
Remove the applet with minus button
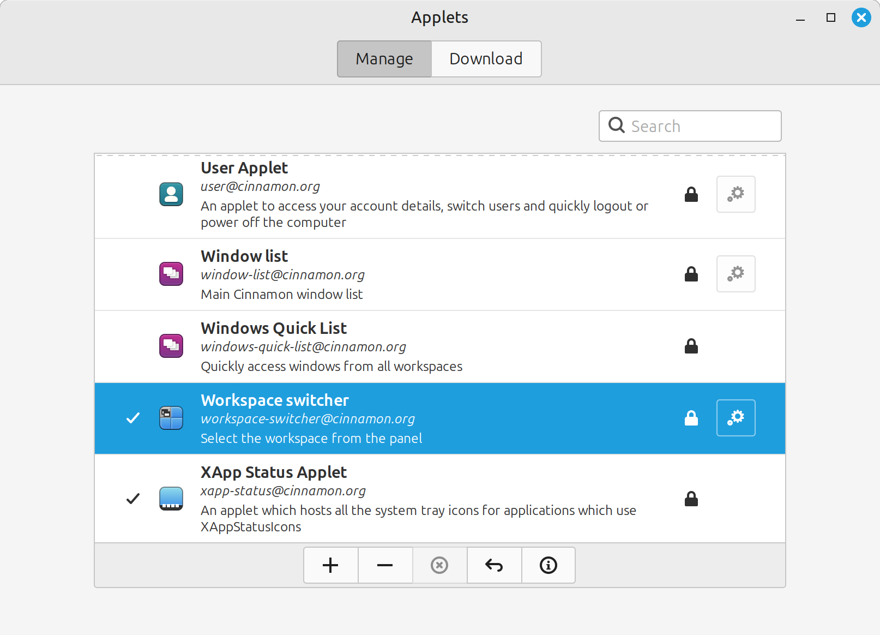click(385, 565)
